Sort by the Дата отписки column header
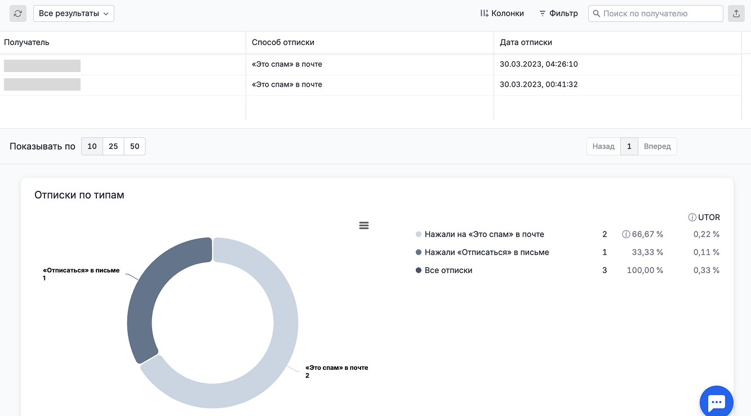The image size is (751, 416). 526,42
